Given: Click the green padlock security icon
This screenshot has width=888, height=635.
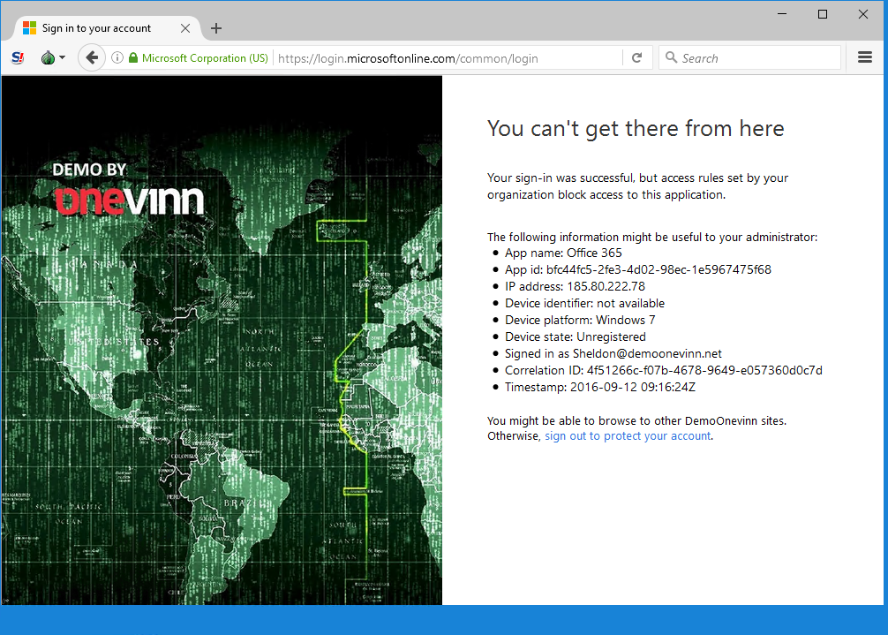Looking at the screenshot, I should coord(133,58).
